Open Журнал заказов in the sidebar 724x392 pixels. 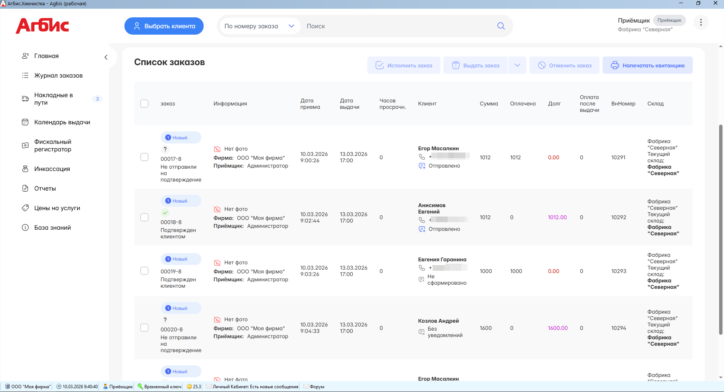(x=58, y=75)
